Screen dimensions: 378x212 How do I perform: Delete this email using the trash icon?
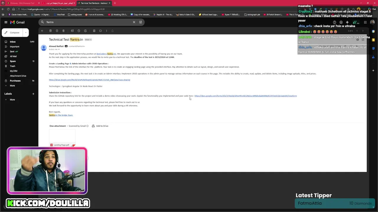[x=63, y=31]
